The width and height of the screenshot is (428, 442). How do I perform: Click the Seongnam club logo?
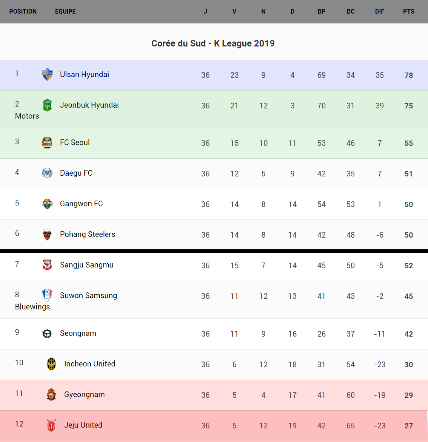(x=47, y=334)
